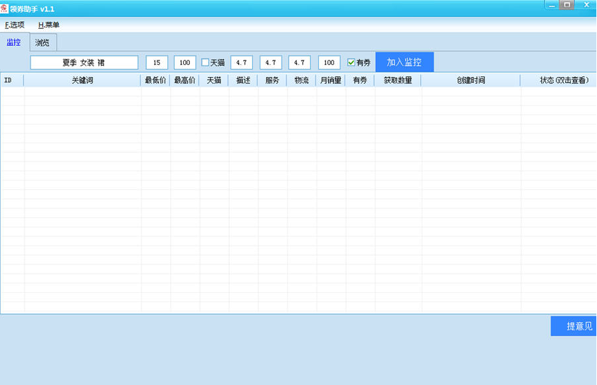Switch to the 监控 tab
This screenshot has height=385, width=597.
click(x=13, y=42)
